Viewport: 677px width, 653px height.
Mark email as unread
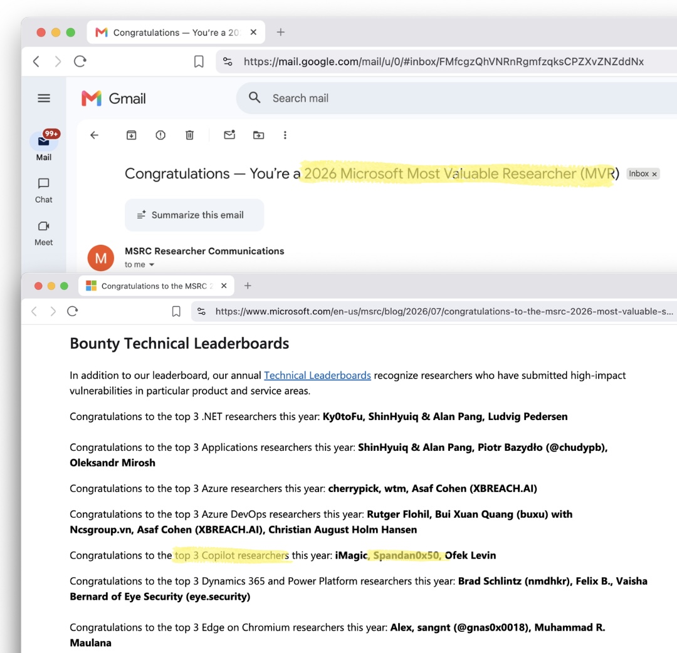[229, 135]
